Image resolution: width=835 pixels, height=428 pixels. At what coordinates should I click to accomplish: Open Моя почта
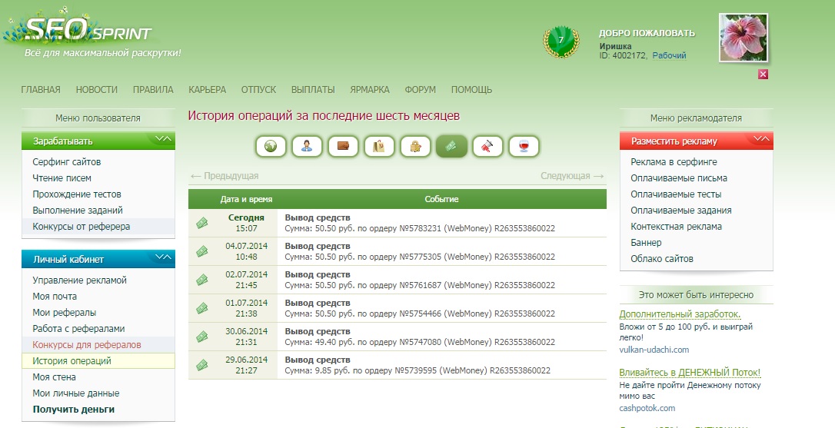pyautogui.click(x=55, y=296)
